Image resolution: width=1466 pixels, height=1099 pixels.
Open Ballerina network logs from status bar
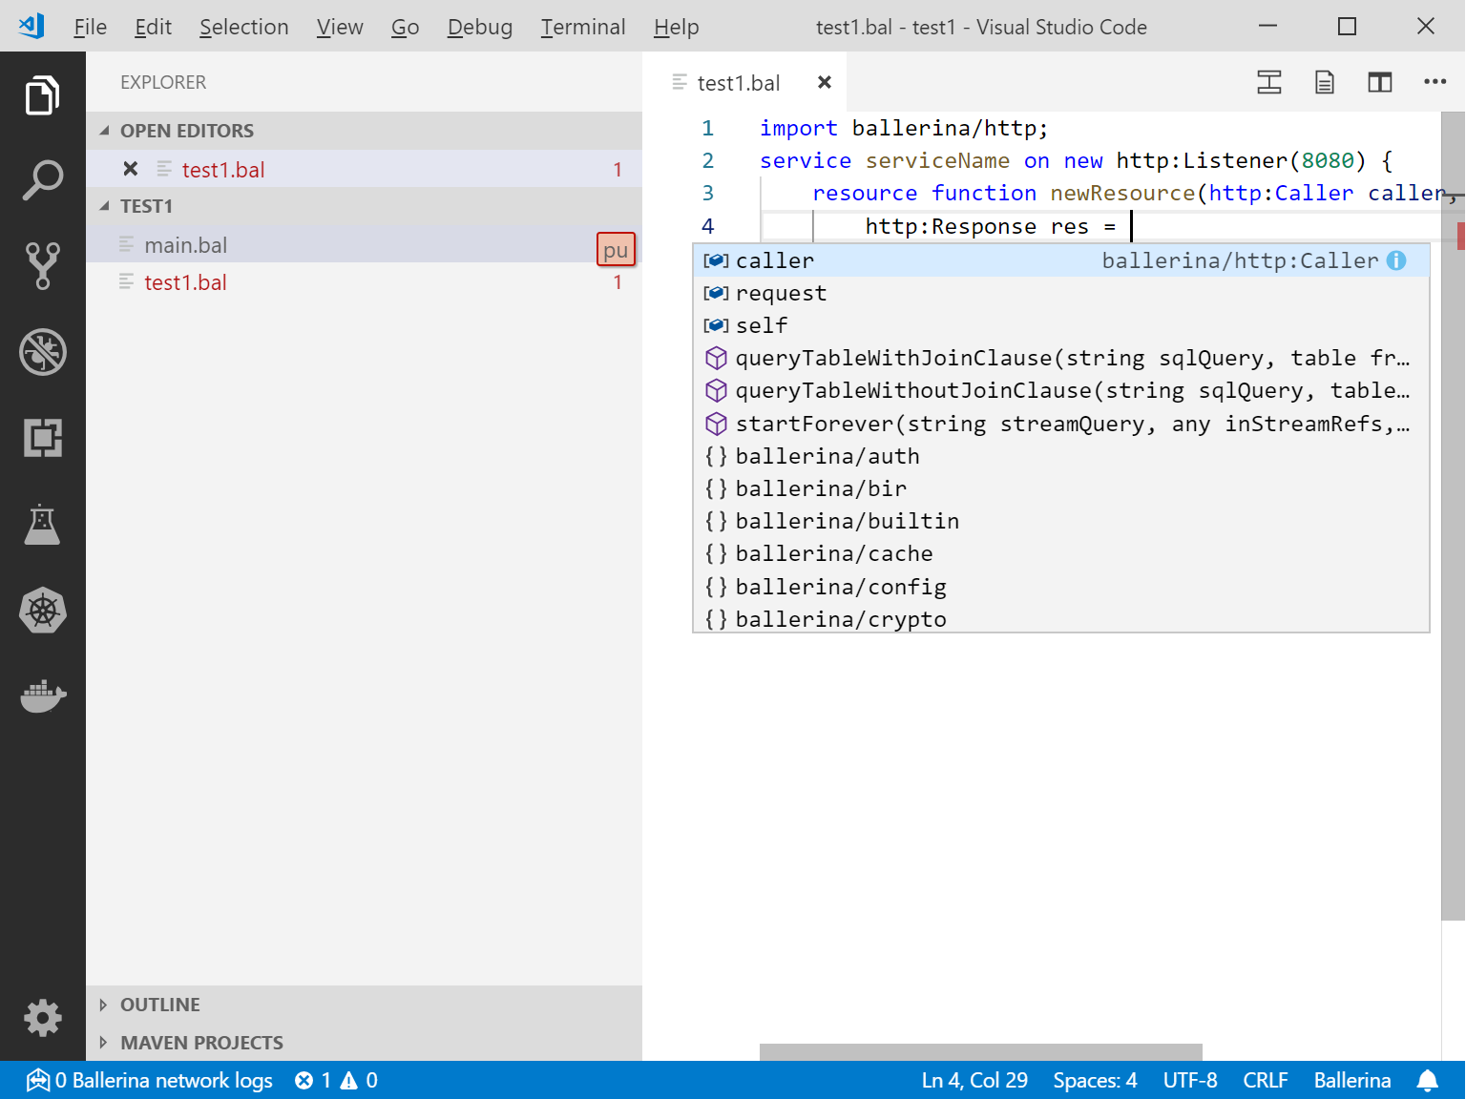pyautogui.click(x=150, y=1080)
